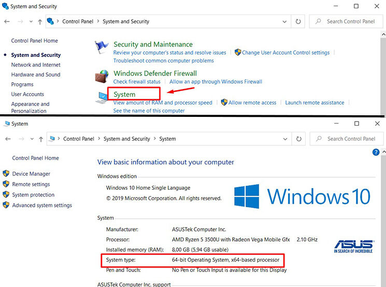Screen dimensions: 386x287
Task: Minimize the System and Security window
Action: [x=336, y=6]
